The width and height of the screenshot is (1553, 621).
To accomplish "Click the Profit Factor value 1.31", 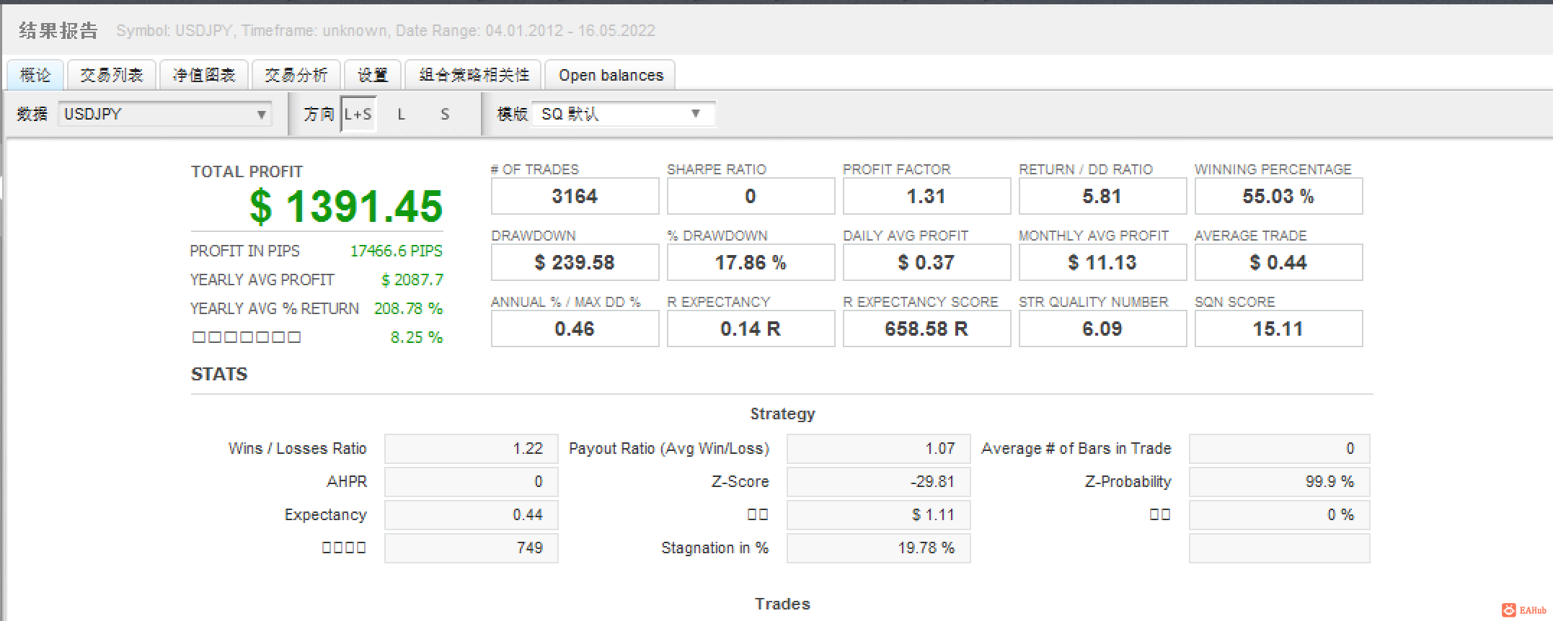I will pyautogui.click(x=926, y=196).
